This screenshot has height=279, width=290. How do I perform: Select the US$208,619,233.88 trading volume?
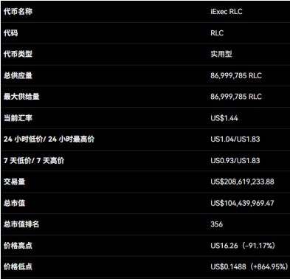click(242, 182)
